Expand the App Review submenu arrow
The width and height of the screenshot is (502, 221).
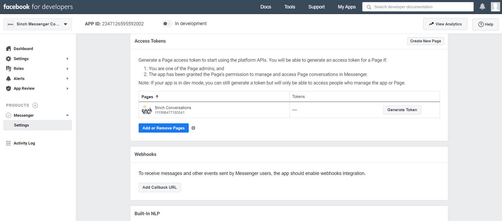(67, 88)
